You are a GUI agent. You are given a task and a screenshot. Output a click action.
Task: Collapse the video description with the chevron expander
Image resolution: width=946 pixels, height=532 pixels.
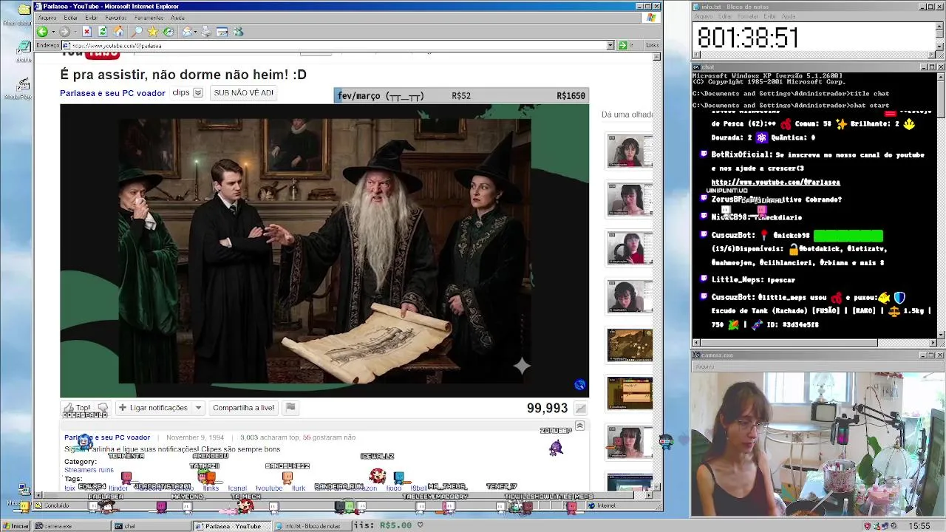[x=579, y=426]
